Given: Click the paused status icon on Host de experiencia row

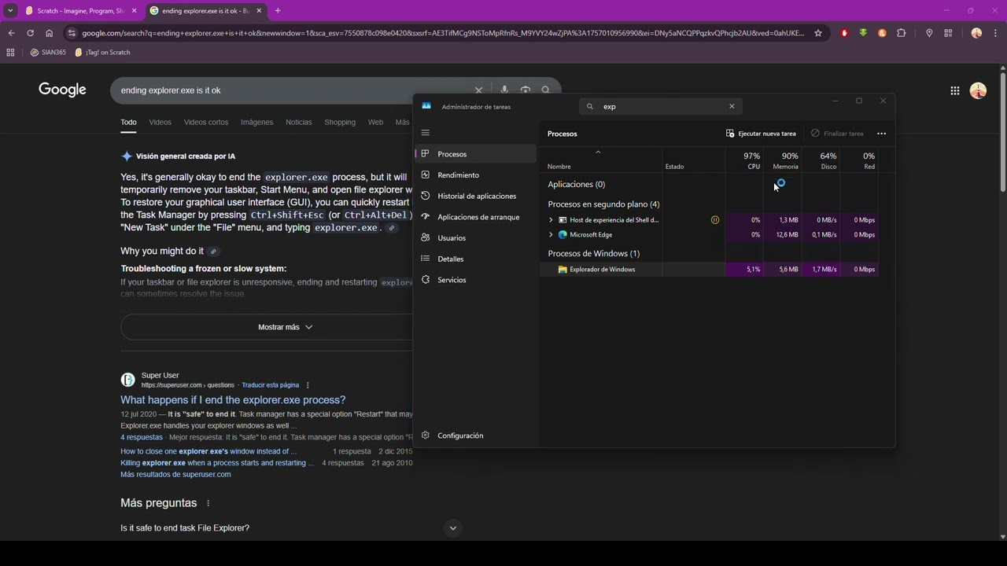Looking at the screenshot, I should pyautogui.click(x=715, y=220).
